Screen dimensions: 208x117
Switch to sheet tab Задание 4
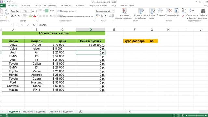point(68,112)
